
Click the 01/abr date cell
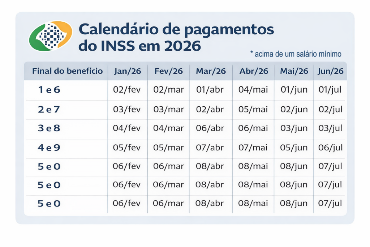[210, 90]
